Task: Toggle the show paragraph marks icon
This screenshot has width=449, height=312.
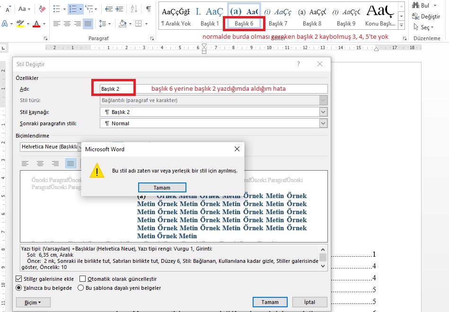Action: tap(149, 9)
